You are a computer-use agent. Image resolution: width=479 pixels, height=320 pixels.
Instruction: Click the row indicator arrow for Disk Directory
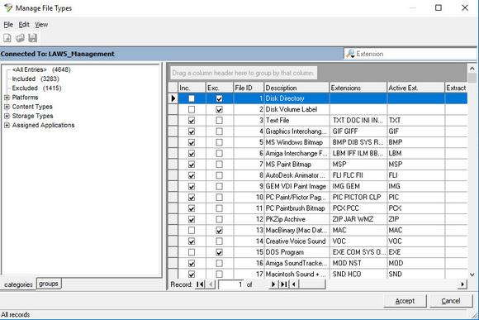173,98
